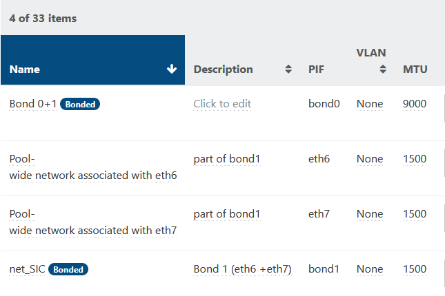This screenshot has width=445, height=296.
Task: Edit the VLAN value for bond0
Action: (369, 104)
